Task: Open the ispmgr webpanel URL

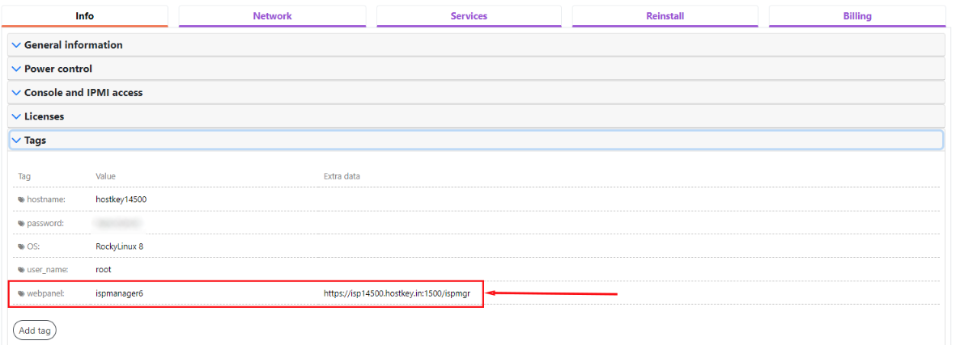Action: tap(397, 293)
